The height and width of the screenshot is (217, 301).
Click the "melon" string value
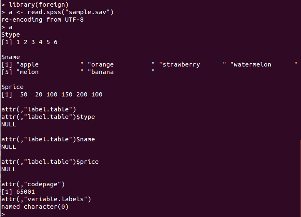[x=50, y=72]
